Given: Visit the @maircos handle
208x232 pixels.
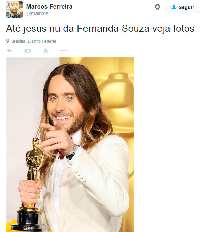Looking at the screenshot, I should 37,13.
